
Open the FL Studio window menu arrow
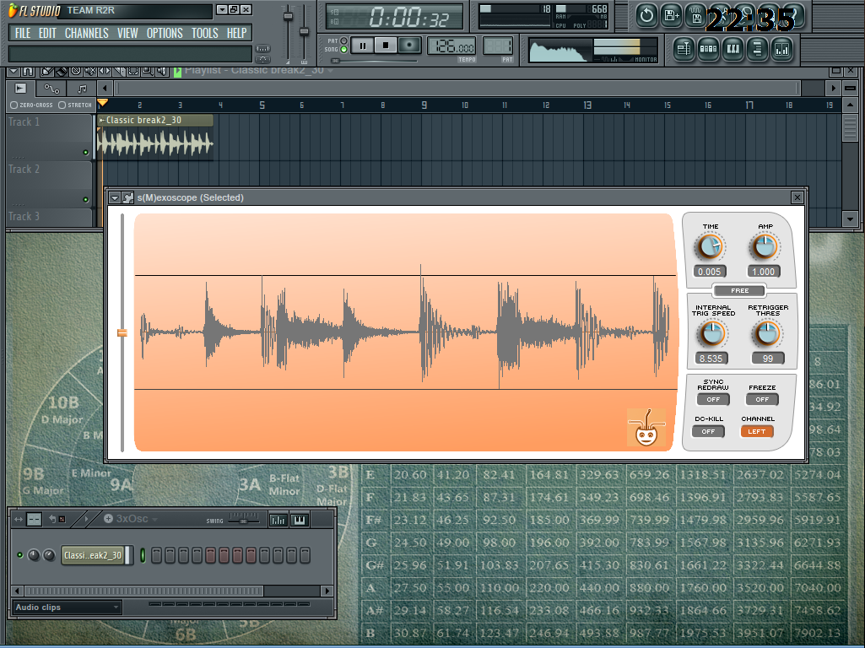(221, 9)
